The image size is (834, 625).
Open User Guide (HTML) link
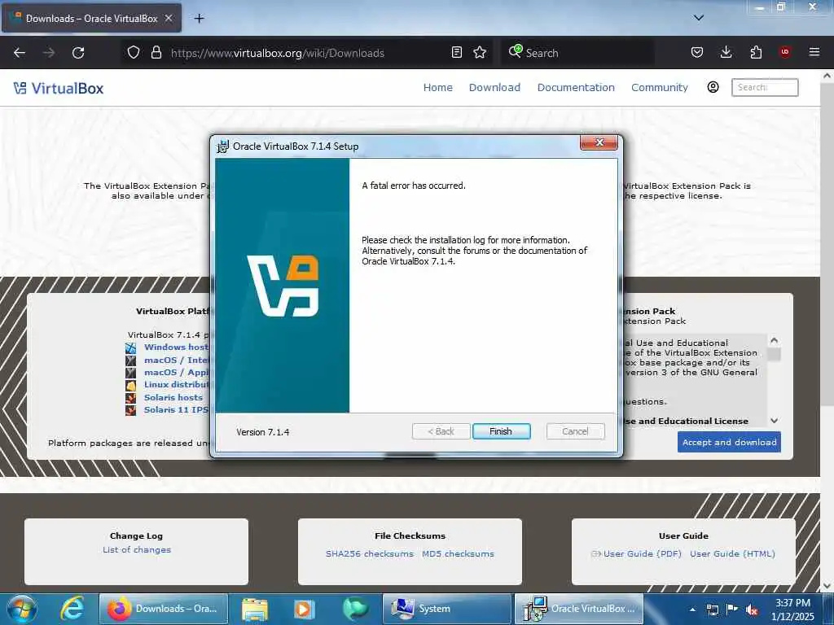(732, 553)
